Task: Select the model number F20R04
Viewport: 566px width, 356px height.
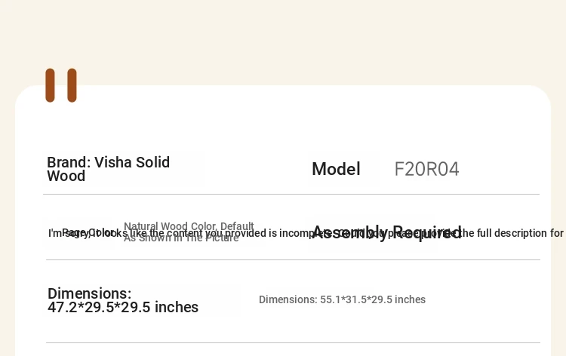Action: 426,169
